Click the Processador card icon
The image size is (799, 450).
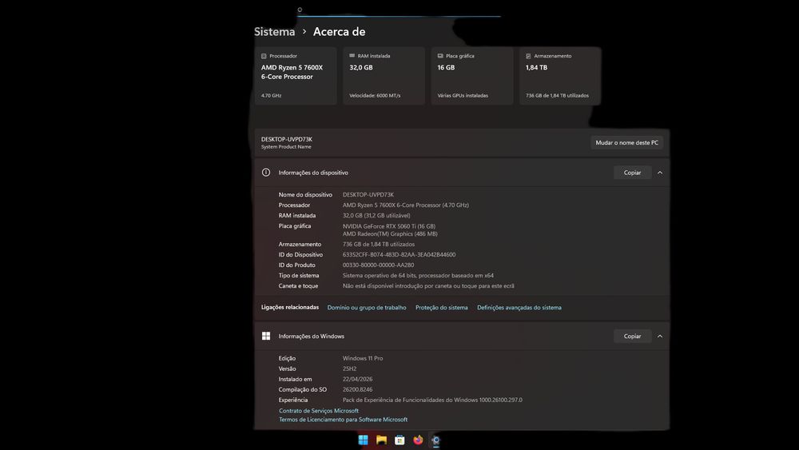tap(264, 56)
